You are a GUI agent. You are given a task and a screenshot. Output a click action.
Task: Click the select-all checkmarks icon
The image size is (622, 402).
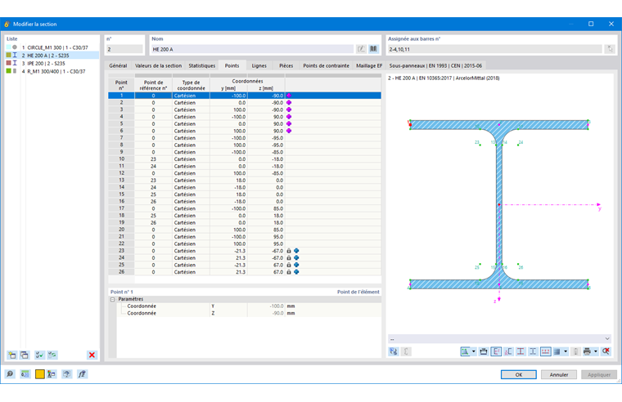(x=39, y=355)
